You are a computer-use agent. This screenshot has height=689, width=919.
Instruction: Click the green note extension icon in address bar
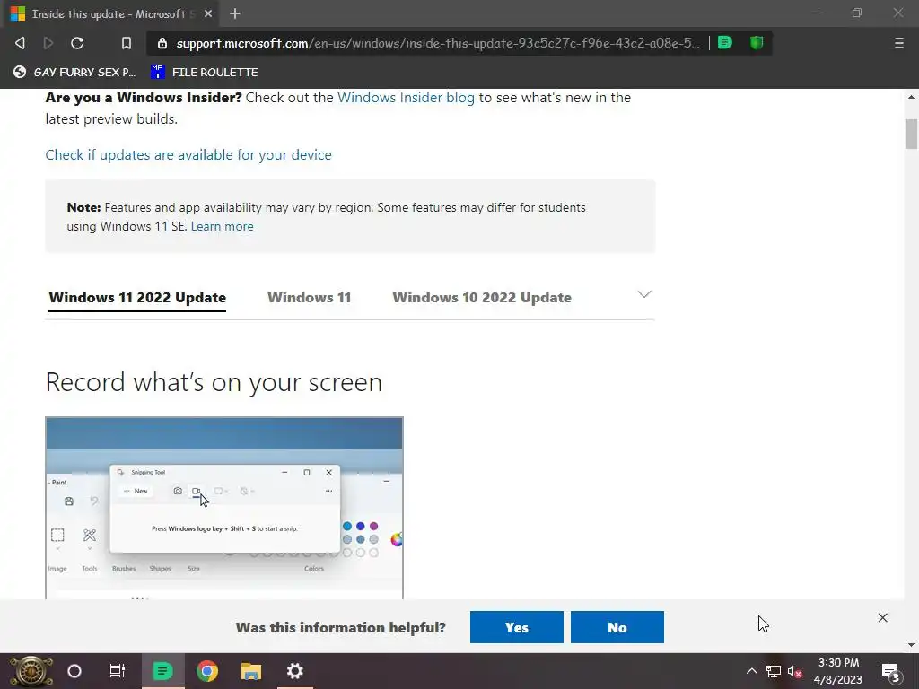pos(725,42)
